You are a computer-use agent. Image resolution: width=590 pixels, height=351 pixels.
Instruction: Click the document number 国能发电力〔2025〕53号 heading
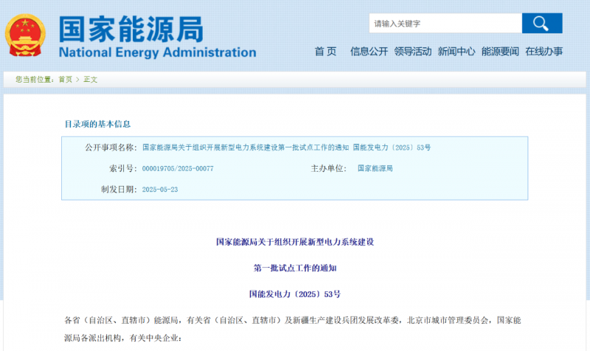[294, 293]
